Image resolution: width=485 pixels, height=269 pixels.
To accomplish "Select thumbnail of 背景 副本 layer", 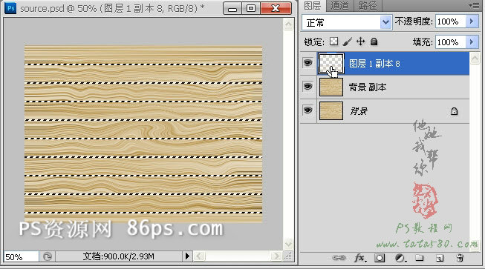I will click(x=331, y=87).
